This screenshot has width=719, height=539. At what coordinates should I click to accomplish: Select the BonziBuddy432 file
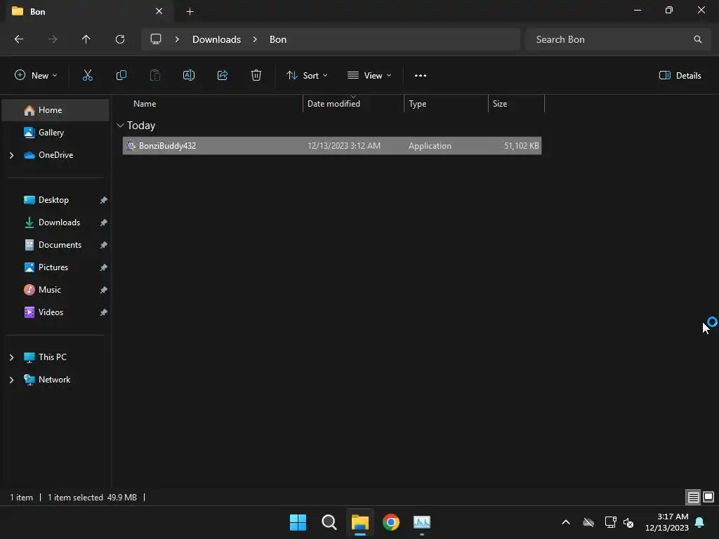pos(332,146)
